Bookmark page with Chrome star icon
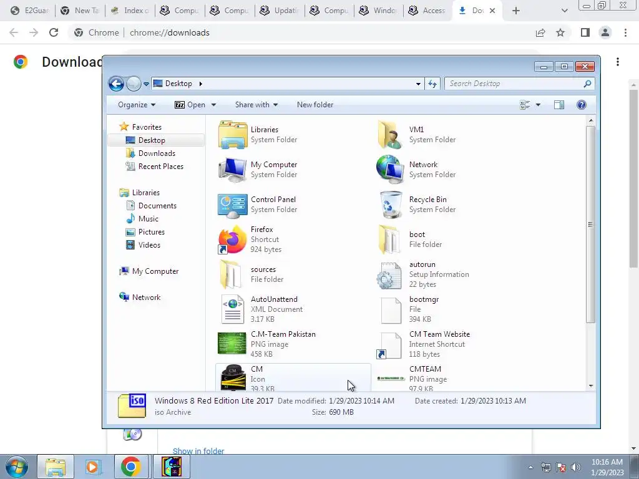This screenshot has width=639, height=479. tap(560, 32)
